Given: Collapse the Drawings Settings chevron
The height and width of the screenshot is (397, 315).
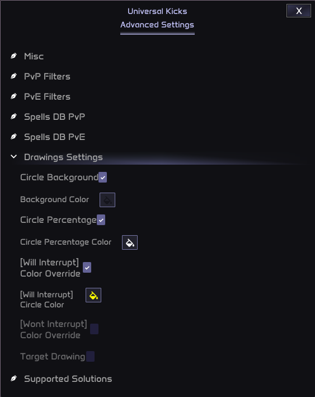Looking at the screenshot, I should coord(13,157).
